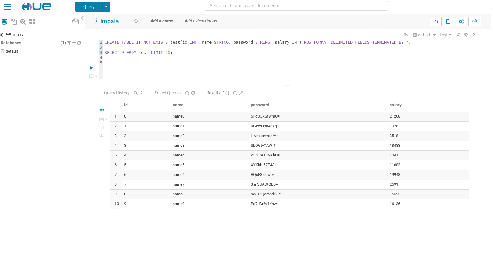Download the query results
This screenshot has height=261, width=493.
(x=102, y=136)
